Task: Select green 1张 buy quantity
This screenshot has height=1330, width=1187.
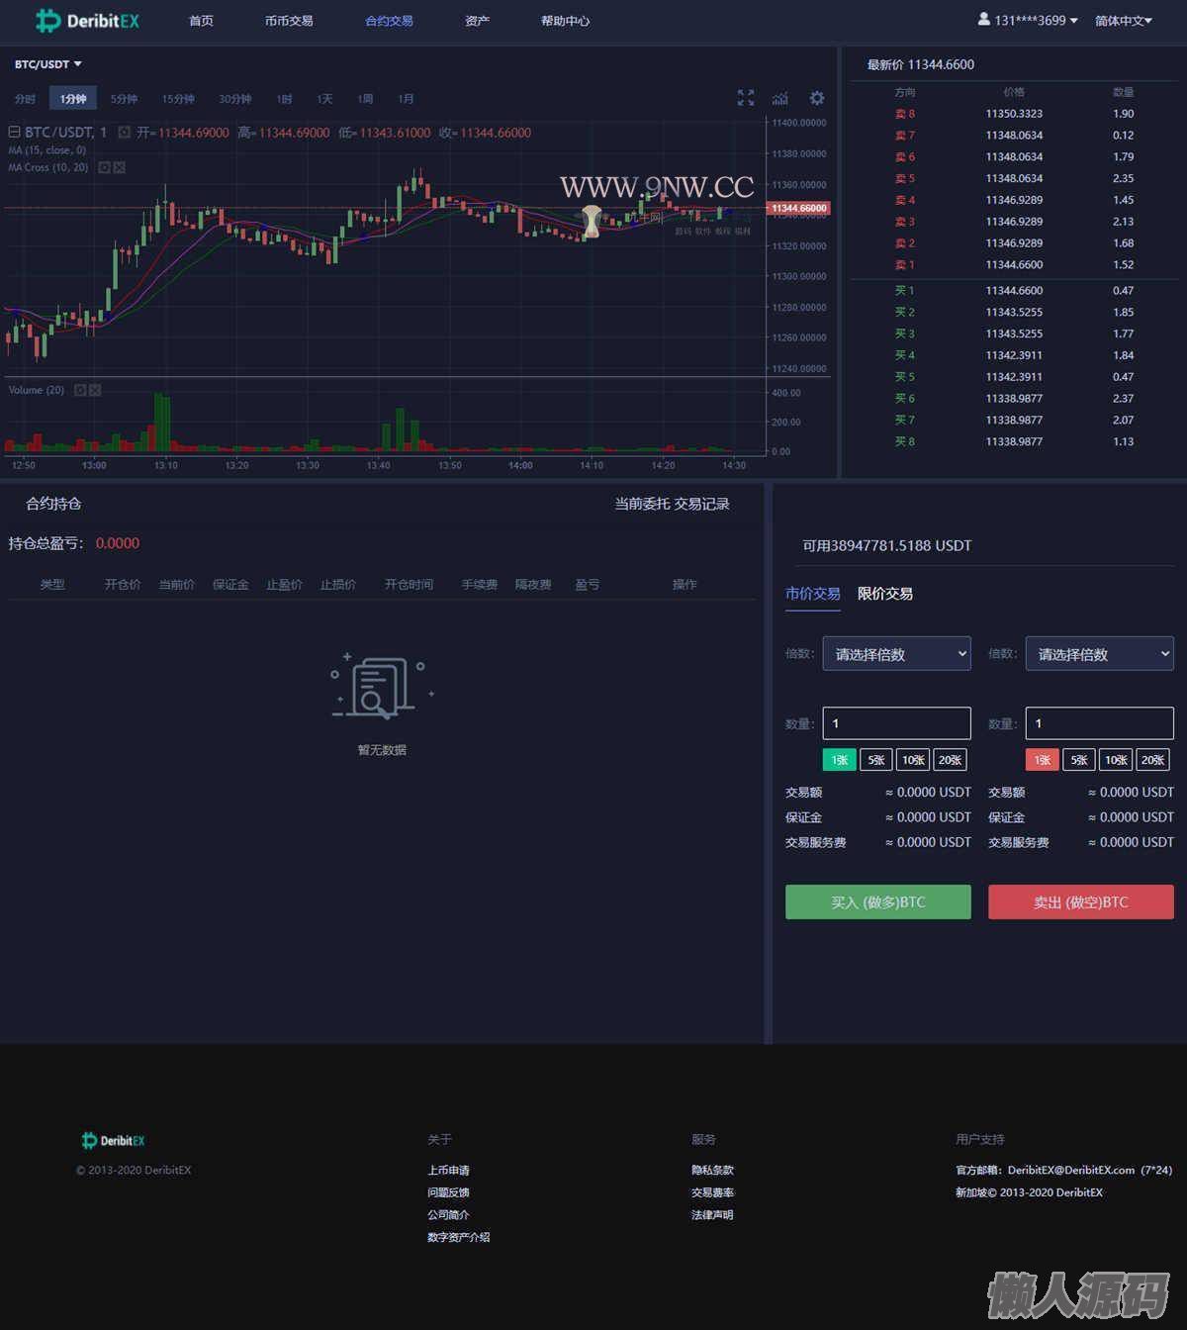Action: pyautogui.click(x=839, y=760)
